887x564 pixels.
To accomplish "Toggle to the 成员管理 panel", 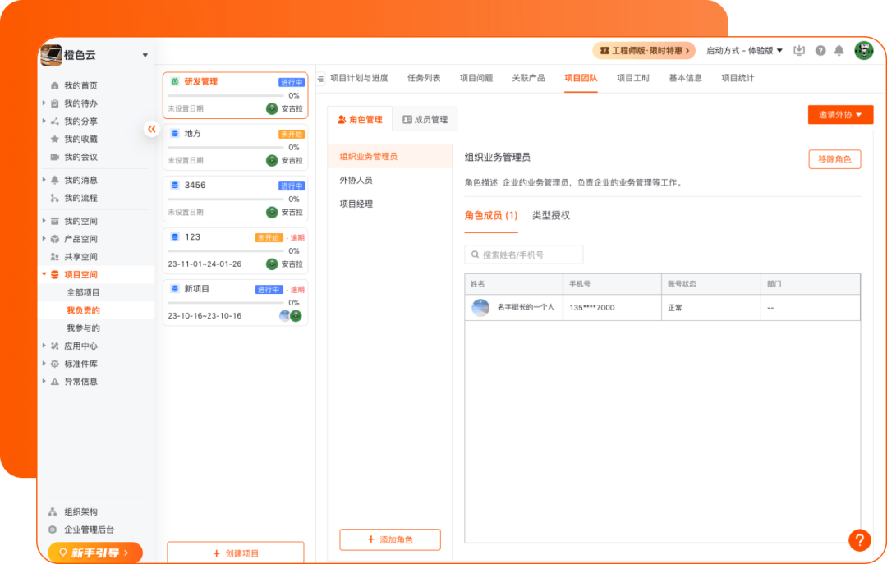I will 425,118.
